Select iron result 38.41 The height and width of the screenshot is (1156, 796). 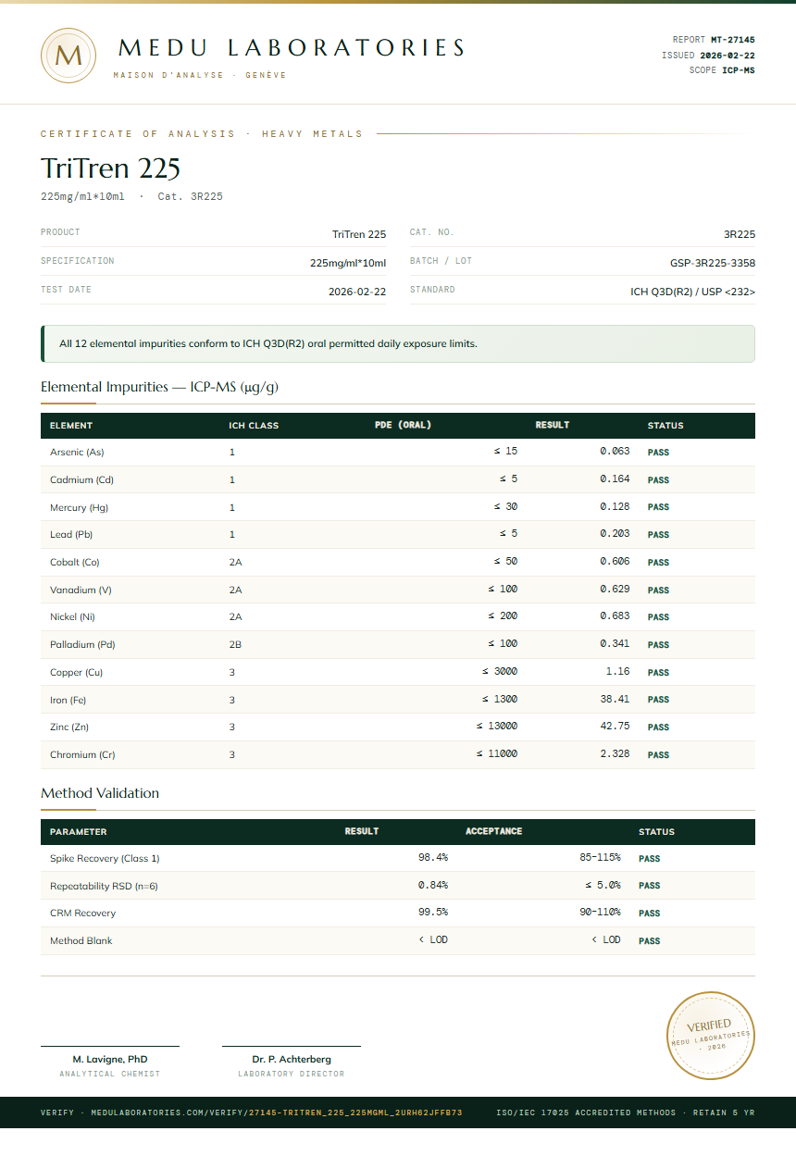click(615, 699)
